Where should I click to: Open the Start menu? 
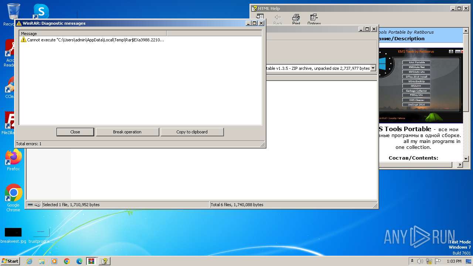tap(10, 261)
